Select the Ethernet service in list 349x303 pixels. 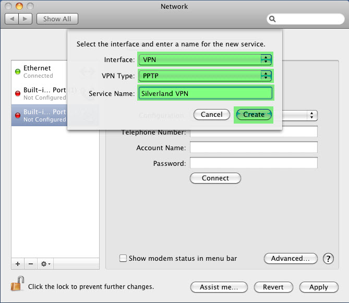tap(40, 71)
